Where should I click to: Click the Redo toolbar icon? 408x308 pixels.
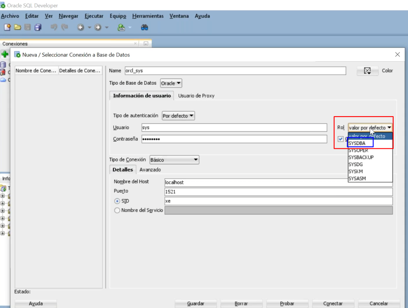[65, 27]
